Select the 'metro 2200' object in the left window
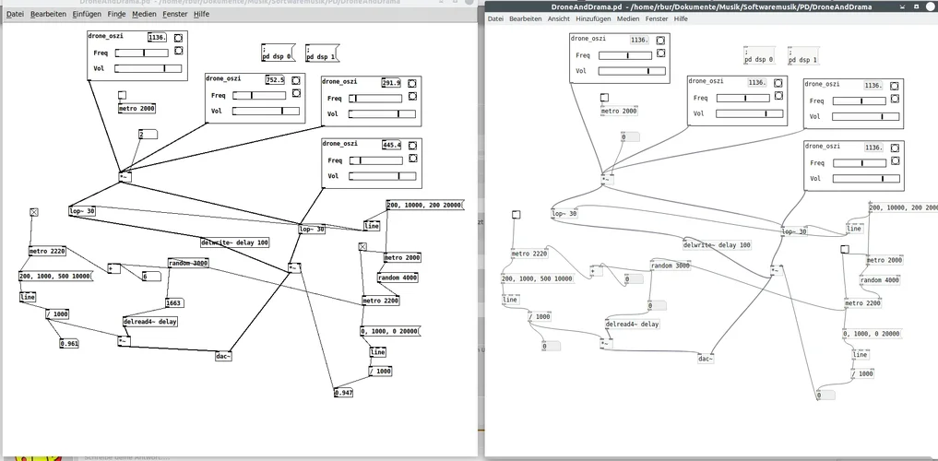 [x=381, y=301]
